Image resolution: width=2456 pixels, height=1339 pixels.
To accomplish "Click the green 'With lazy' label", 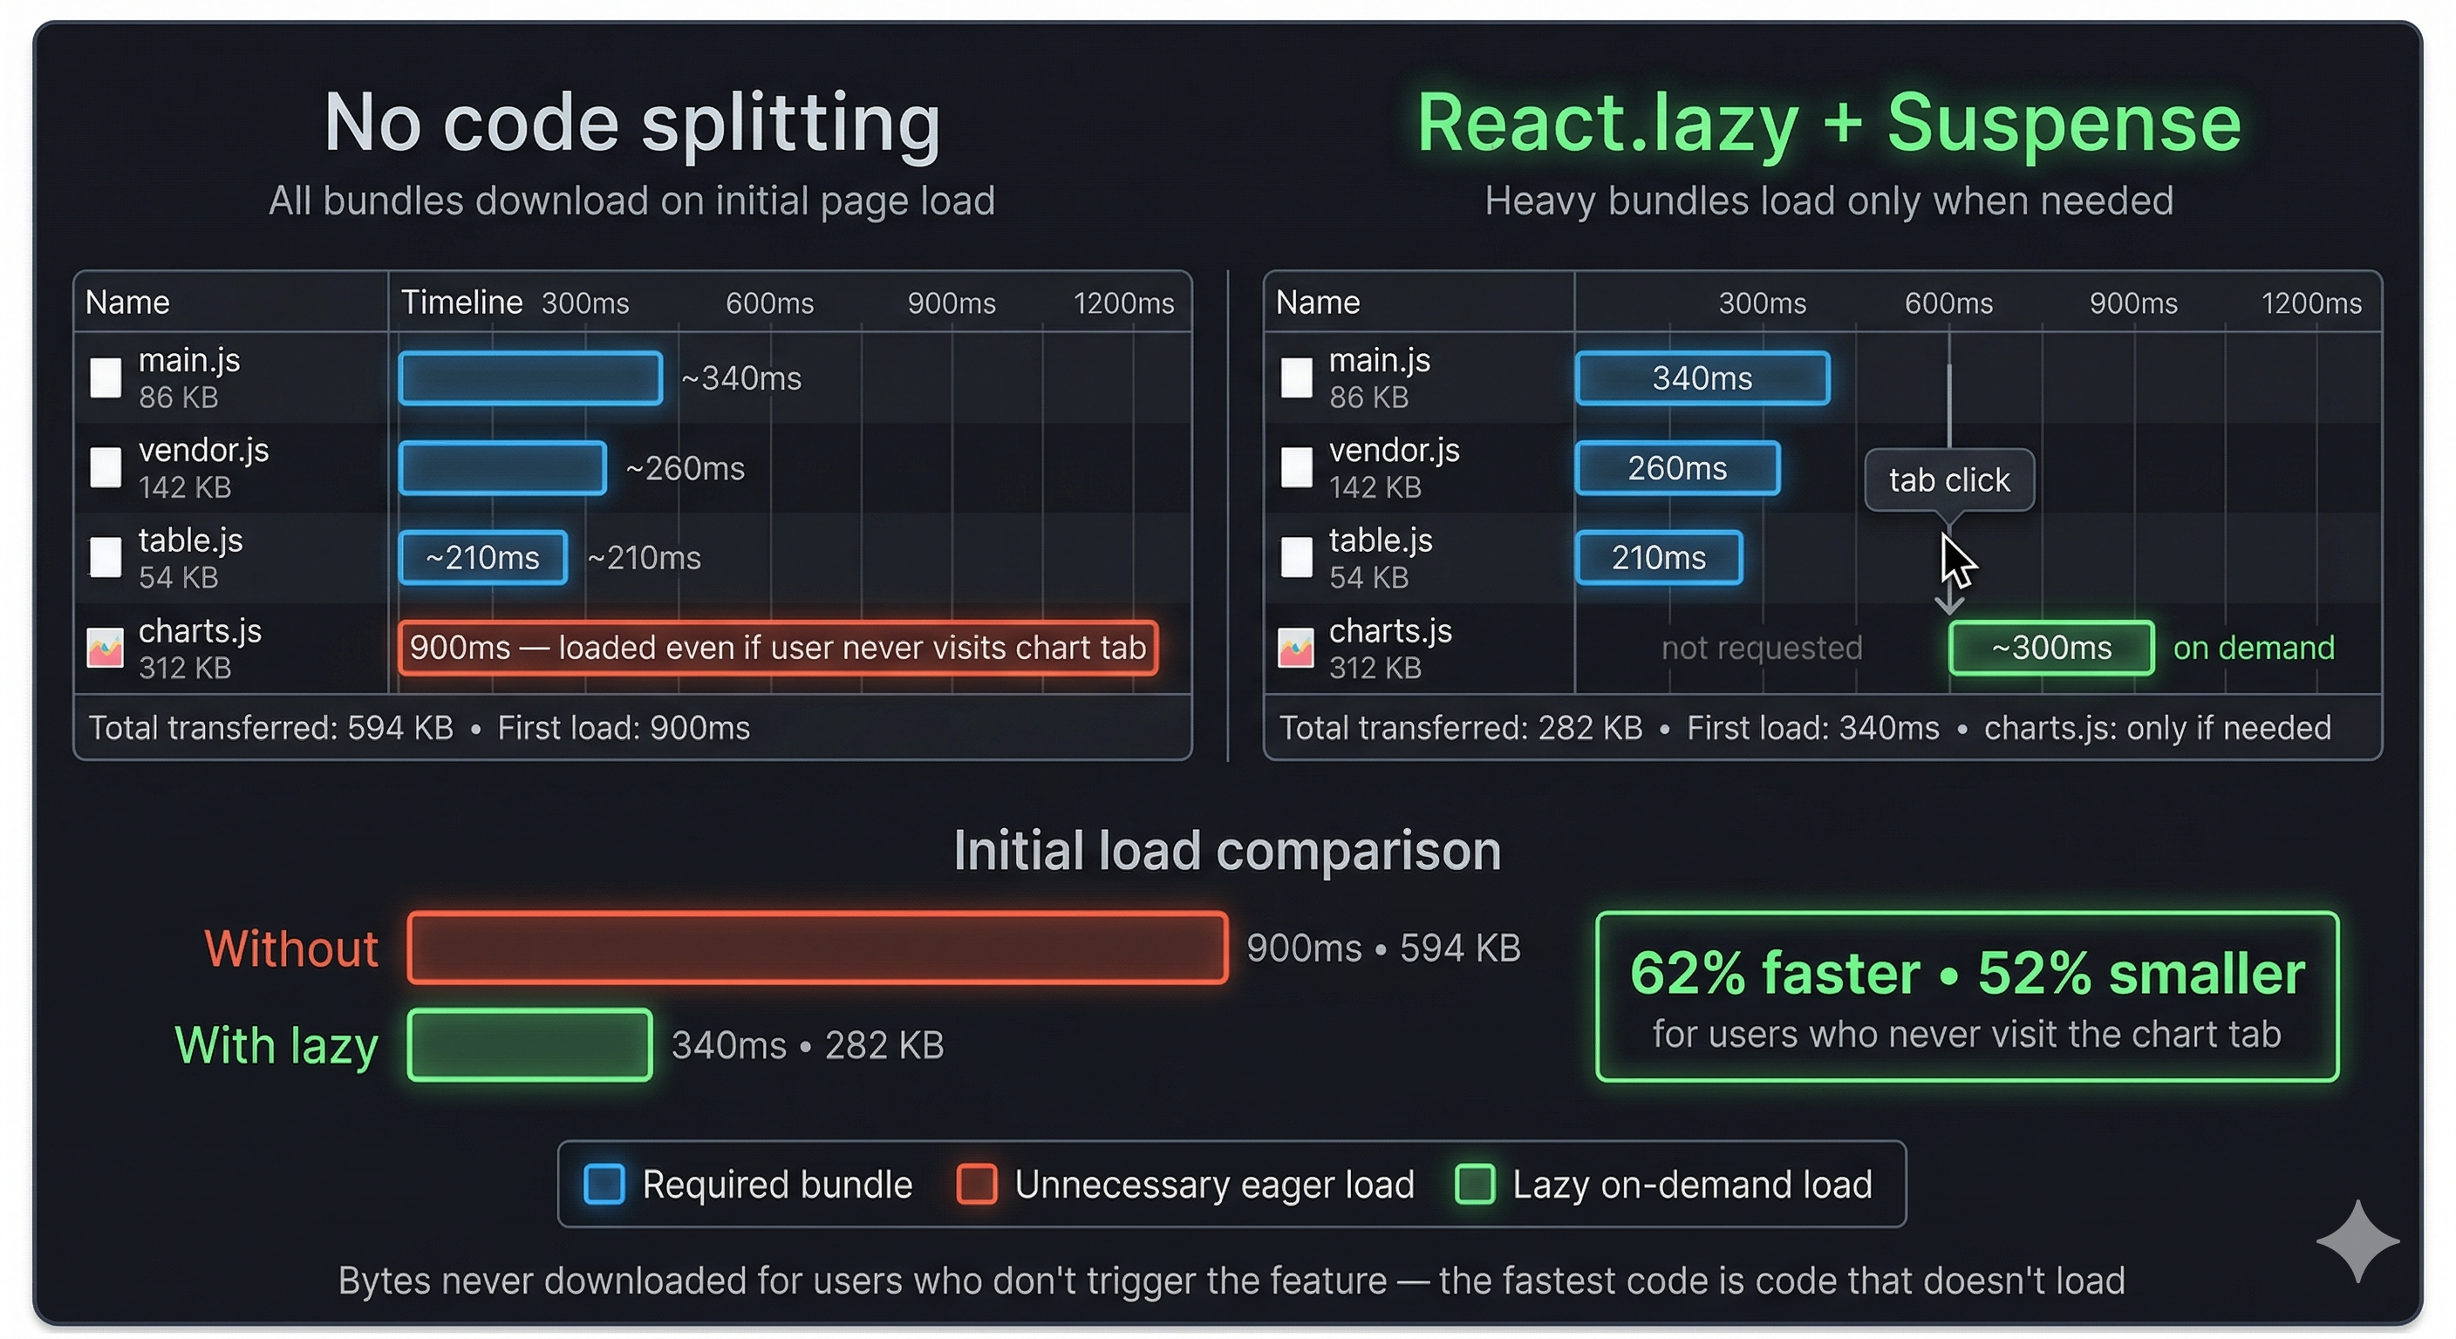I will click(x=276, y=1045).
